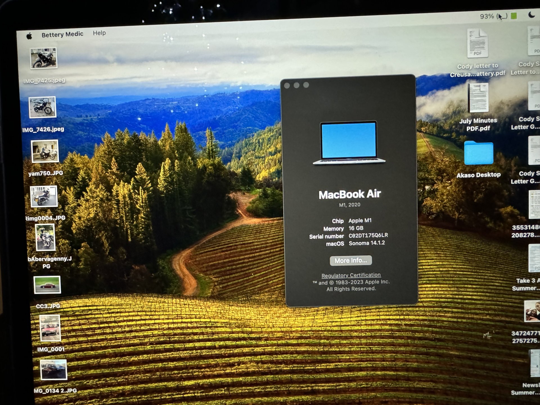This screenshot has width=540, height=405.
Task: Select the IMG_7426.jpeg motorcycle thumbnail
Action: click(43, 107)
